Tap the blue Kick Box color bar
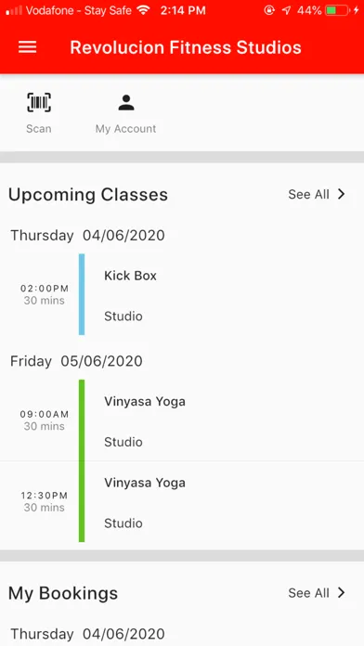This screenshot has height=646, width=364. [x=82, y=294]
